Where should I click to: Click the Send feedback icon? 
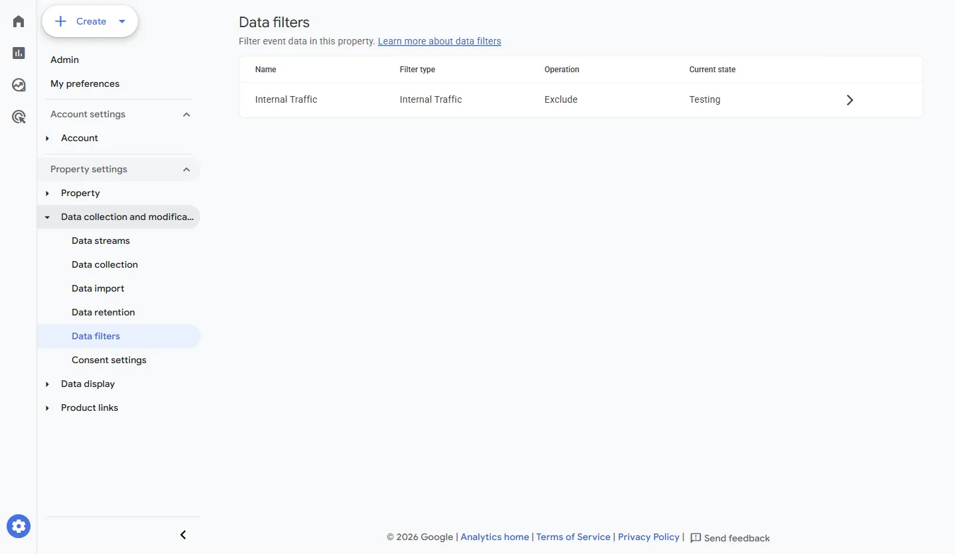click(696, 538)
